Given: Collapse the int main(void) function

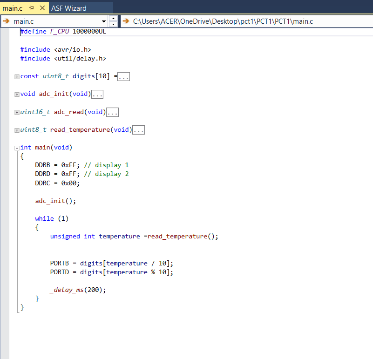Looking at the screenshot, I should [x=17, y=148].
